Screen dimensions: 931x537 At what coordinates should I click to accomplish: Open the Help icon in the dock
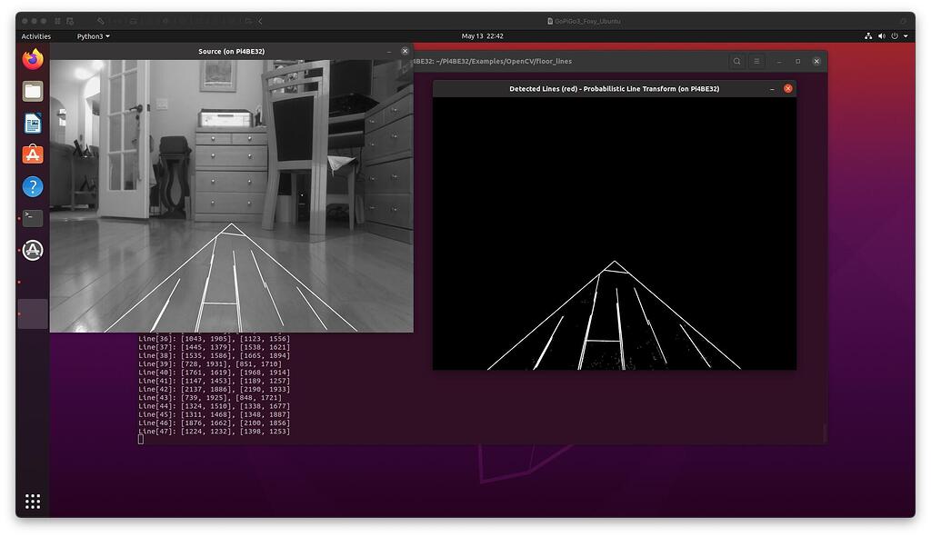[x=33, y=186]
